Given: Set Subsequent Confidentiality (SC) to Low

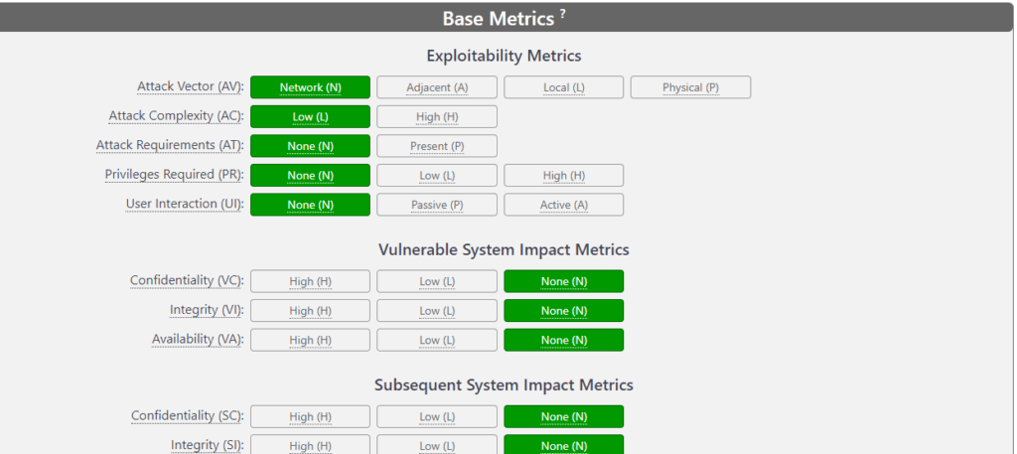Looking at the screenshot, I should [x=437, y=417].
